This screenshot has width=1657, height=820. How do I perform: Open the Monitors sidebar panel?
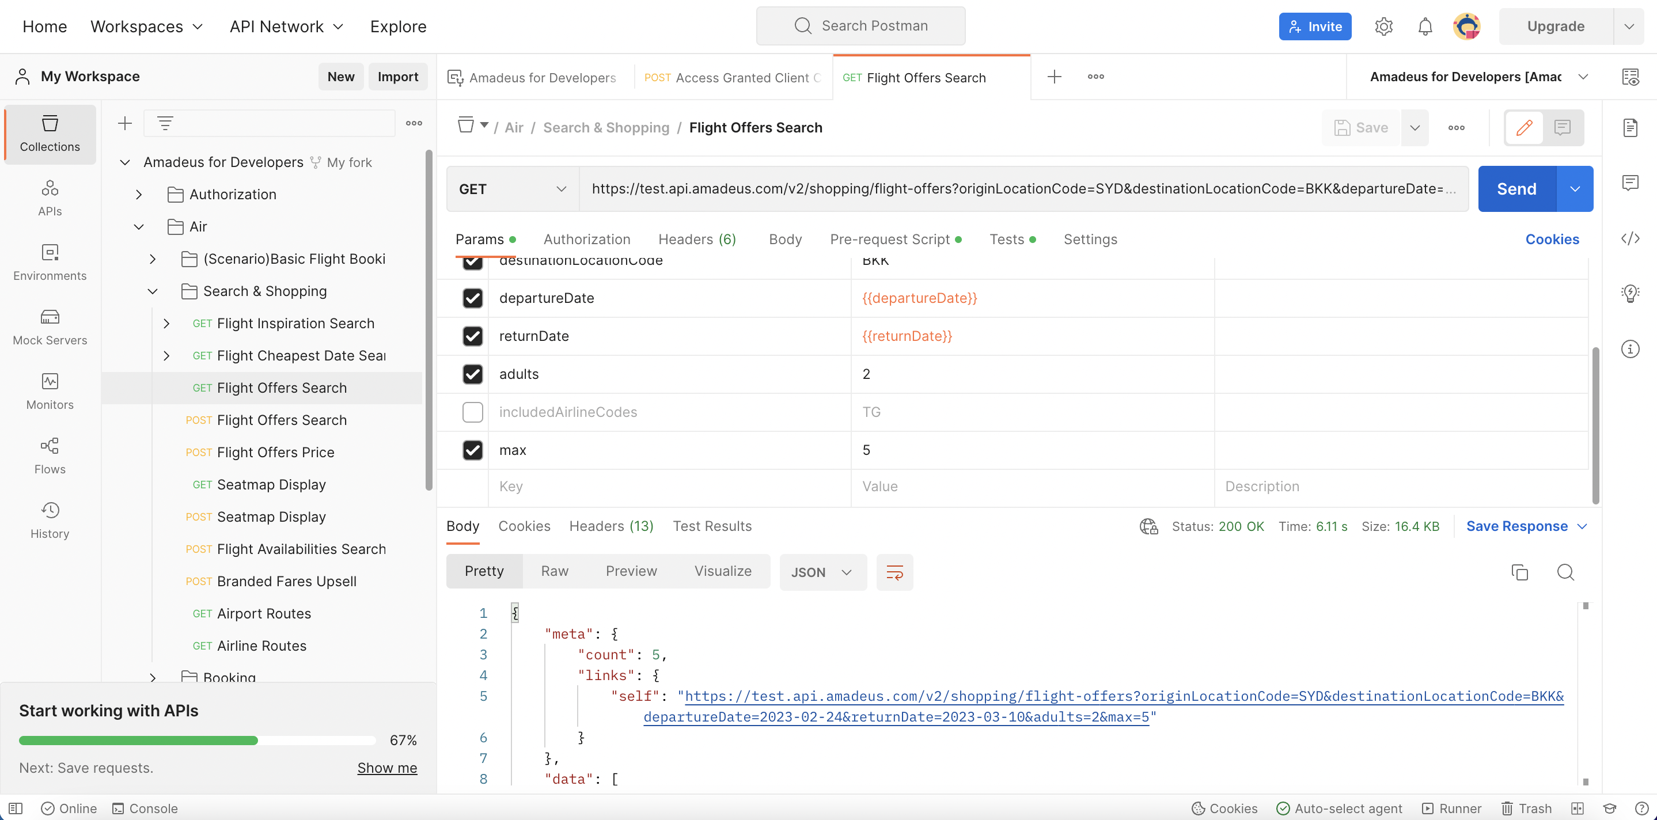(50, 391)
